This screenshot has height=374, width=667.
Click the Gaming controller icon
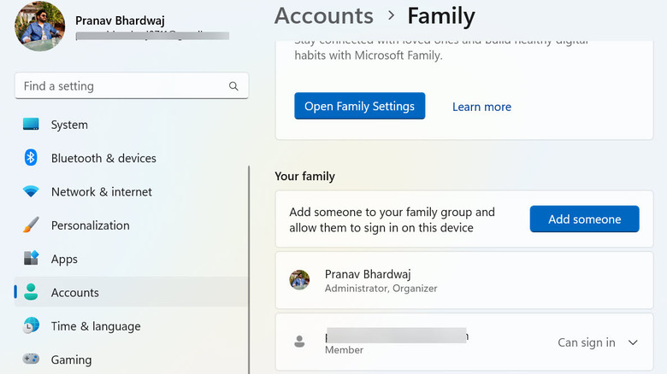[31, 359]
